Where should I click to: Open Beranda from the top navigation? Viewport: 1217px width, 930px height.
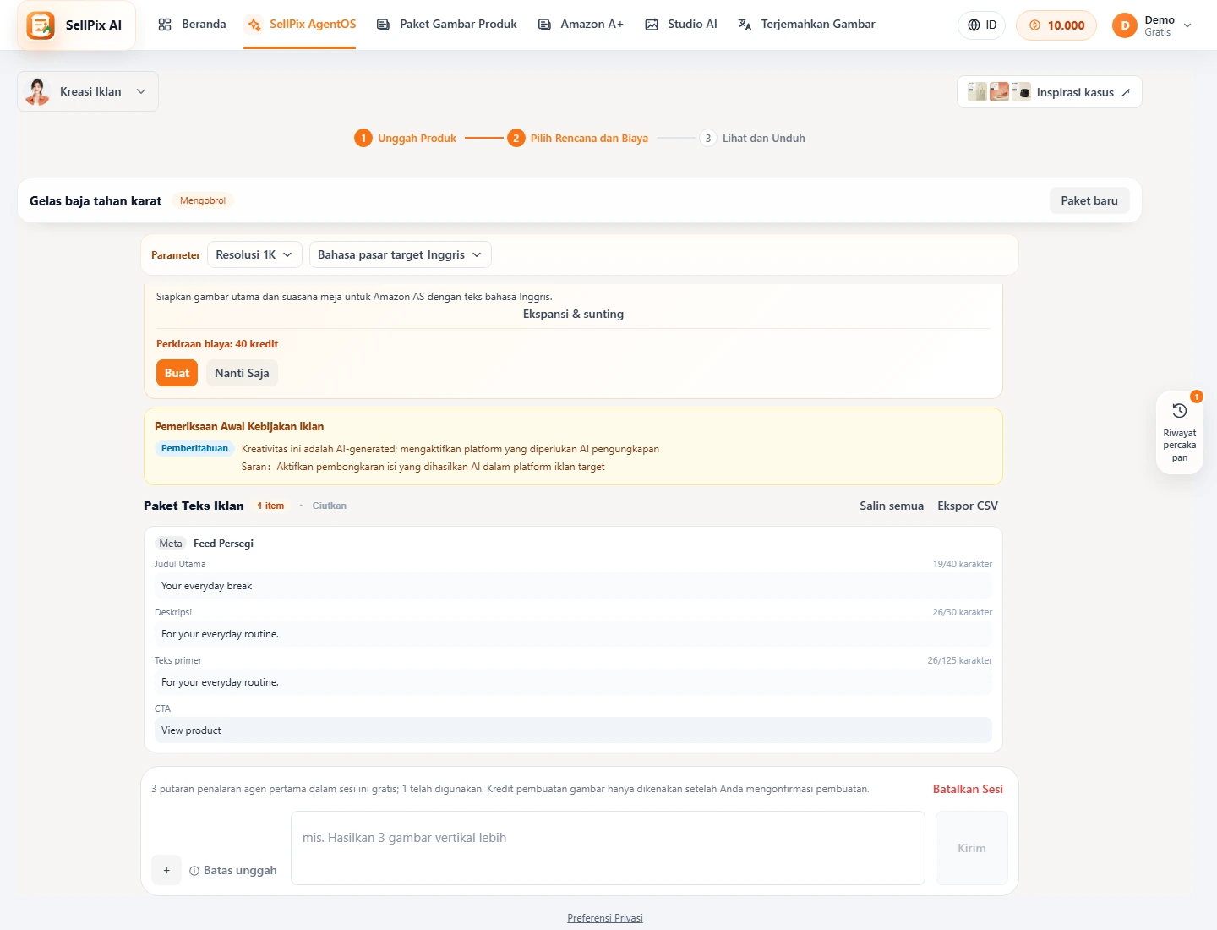pyautogui.click(x=192, y=25)
